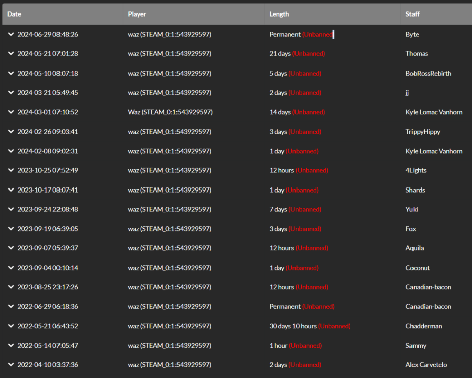The height and width of the screenshot is (378, 472).
Task: Click Unbanned label on 30 days 10 hours row
Action: [x=334, y=326]
